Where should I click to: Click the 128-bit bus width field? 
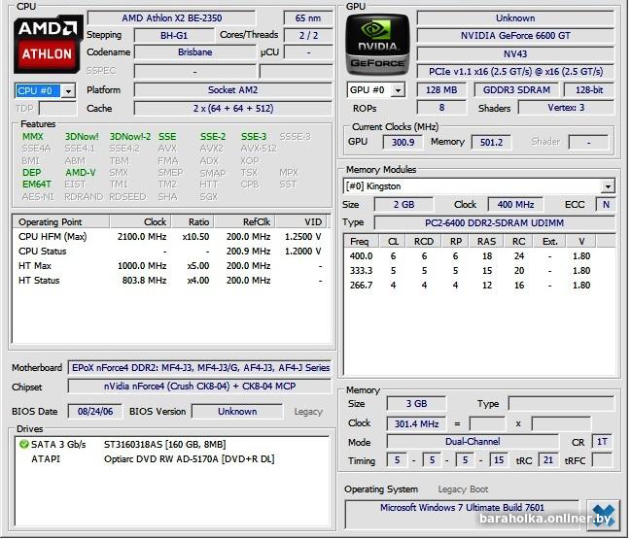point(589,90)
